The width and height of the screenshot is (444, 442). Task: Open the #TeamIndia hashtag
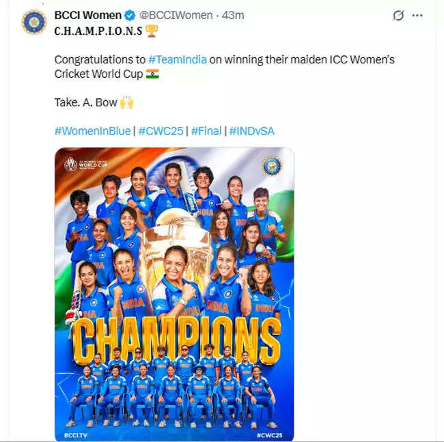pyautogui.click(x=177, y=59)
